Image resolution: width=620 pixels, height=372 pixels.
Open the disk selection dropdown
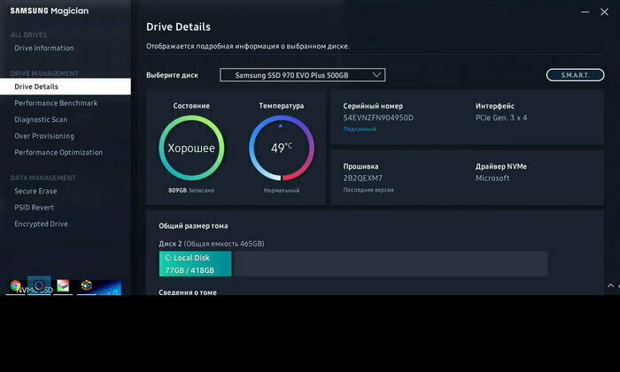click(x=303, y=75)
